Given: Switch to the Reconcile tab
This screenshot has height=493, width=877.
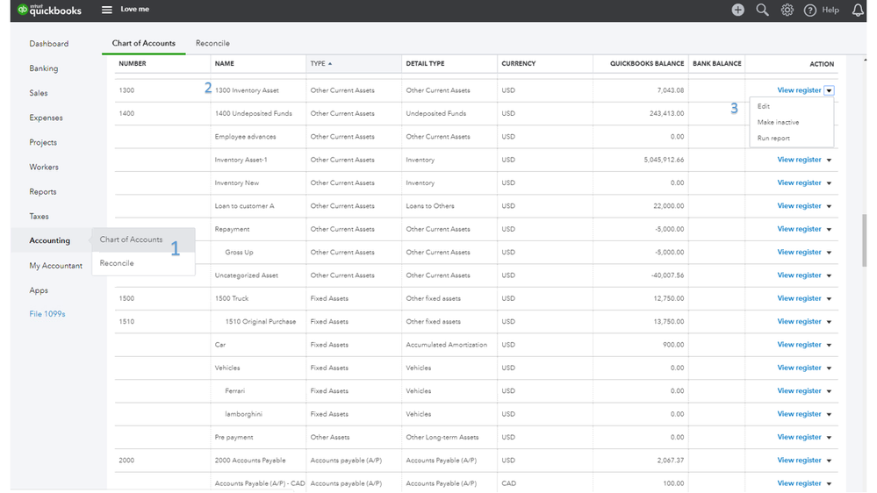Looking at the screenshot, I should [x=212, y=43].
